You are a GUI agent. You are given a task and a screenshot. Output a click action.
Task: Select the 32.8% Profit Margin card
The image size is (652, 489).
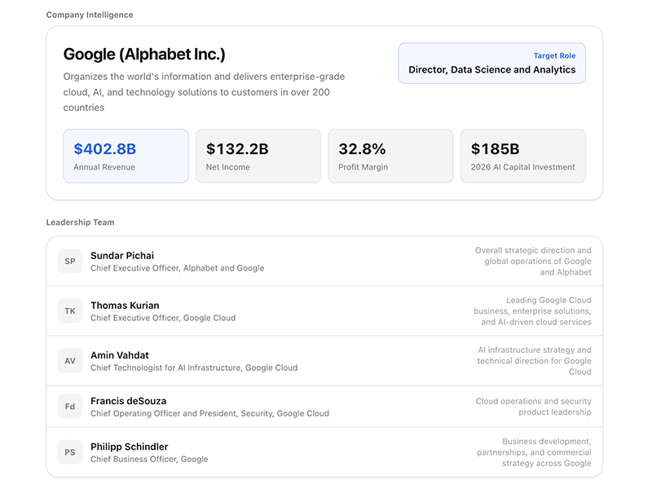coord(390,156)
